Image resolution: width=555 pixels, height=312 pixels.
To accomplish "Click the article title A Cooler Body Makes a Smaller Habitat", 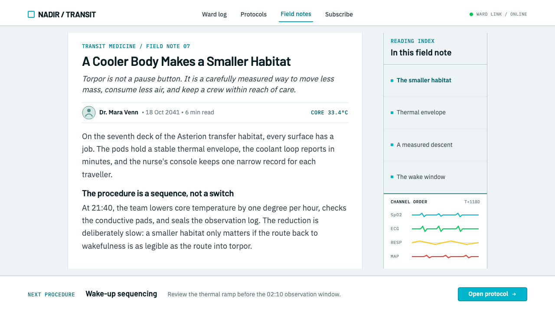I will (186, 61).
